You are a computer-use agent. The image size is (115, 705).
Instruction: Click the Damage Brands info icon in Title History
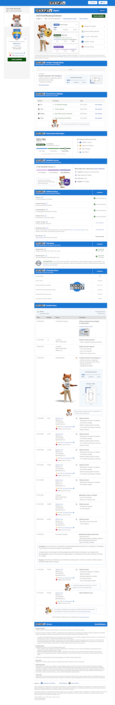click(45, 249)
